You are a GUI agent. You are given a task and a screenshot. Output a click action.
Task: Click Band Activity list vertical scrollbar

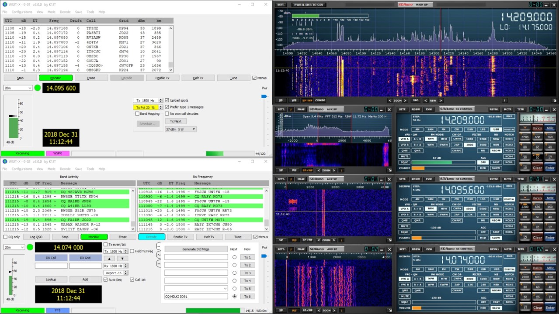pyautogui.click(x=133, y=209)
